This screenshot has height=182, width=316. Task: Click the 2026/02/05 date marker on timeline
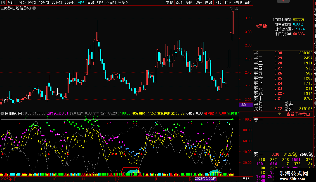(206, 179)
